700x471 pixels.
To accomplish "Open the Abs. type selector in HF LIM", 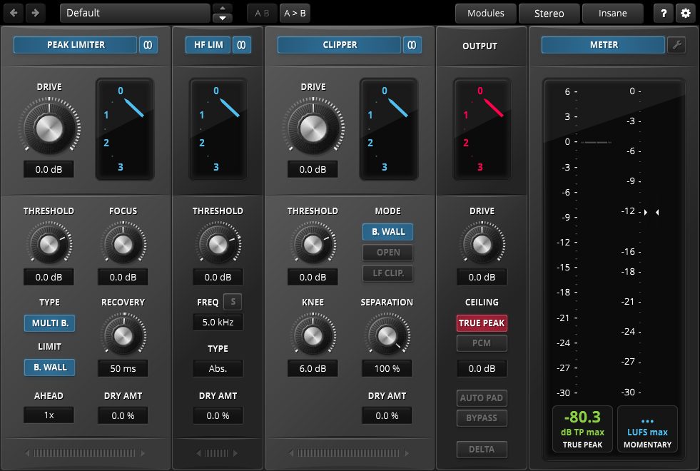I will point(218,368).
